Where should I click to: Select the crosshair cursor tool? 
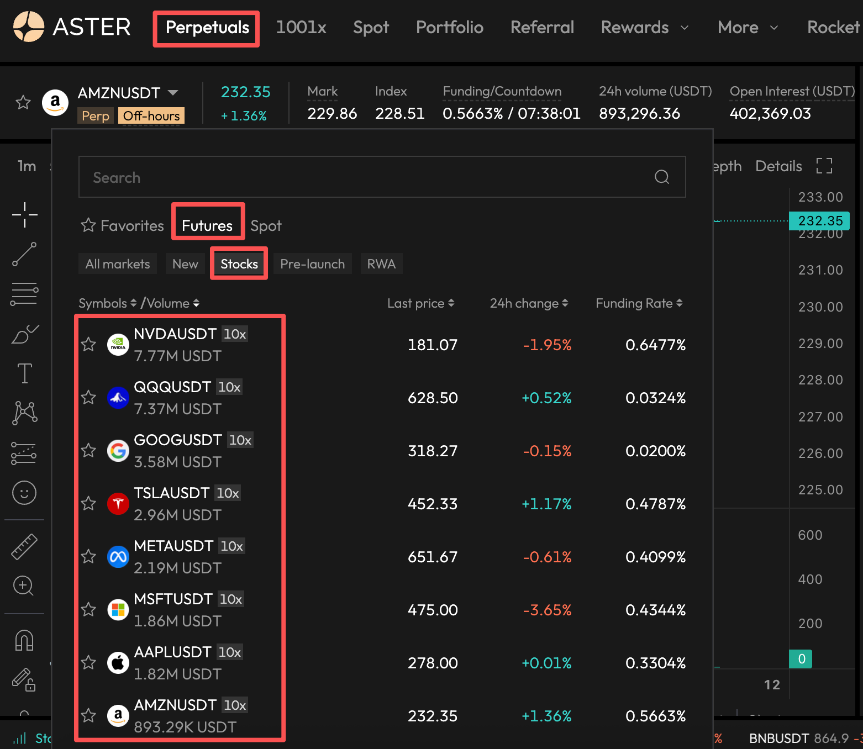24,215
